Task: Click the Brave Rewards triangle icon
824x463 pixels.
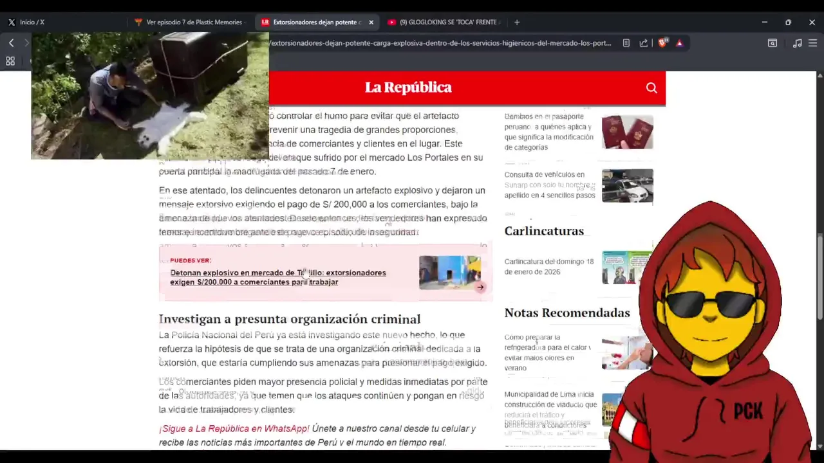Action: pos(679,43)
